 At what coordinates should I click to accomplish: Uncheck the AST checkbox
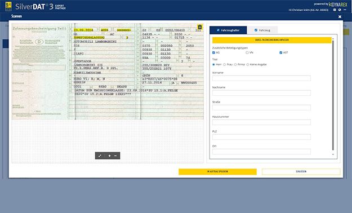pos(280,52)
